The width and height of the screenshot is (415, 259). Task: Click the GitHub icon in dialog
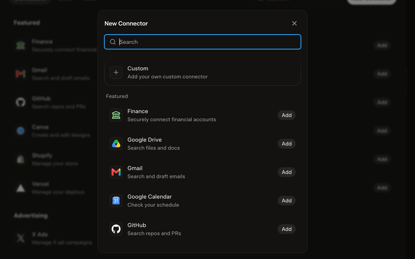click(116, 229)
